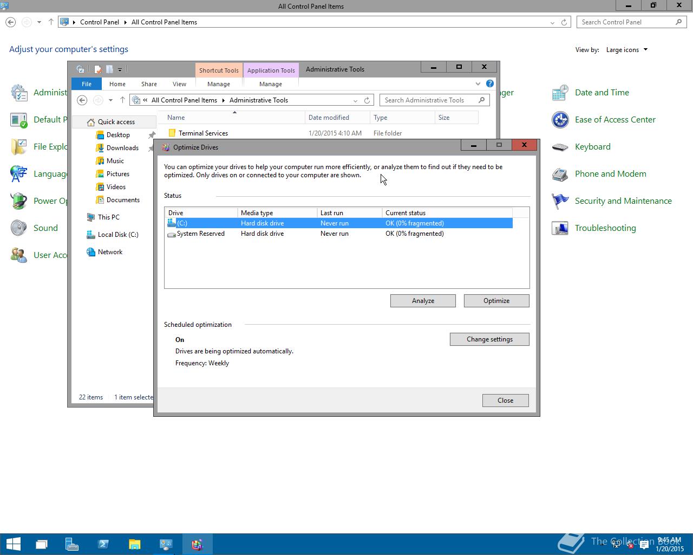Click the (C:) drive Windows icon

pos(172,223)
